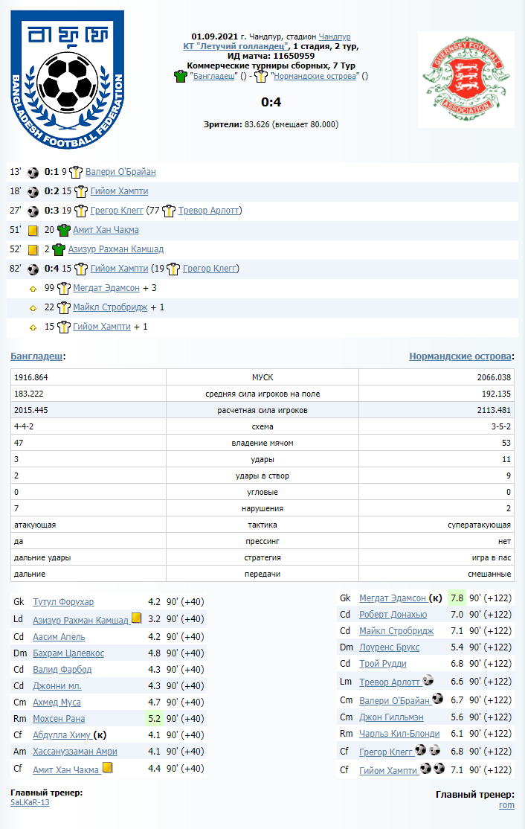Image resolution: width=525 pixels, height=829 pixels.
Task: Open coach rom profile link
Action: (x=506, y=805)
